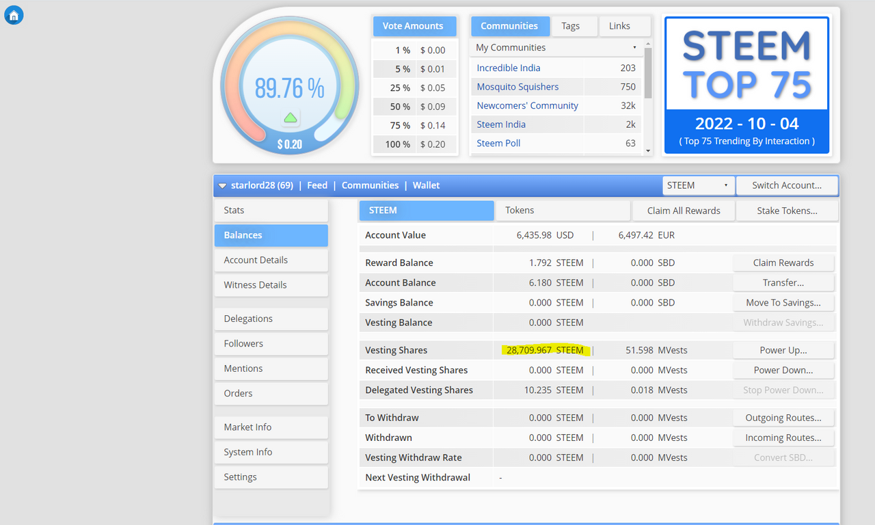Click the 100 % vote amount row
This screenshot has height=525, width=875.
point(415,144)
